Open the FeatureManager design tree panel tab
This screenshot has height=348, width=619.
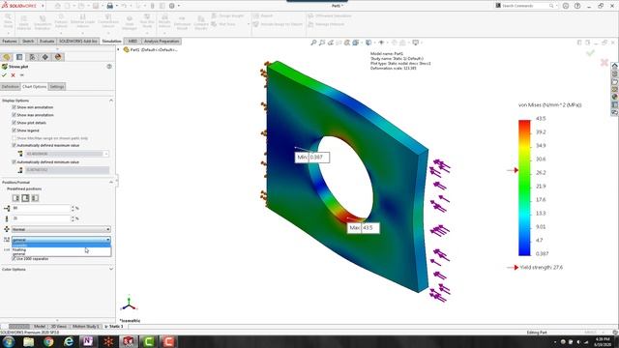click(7, 57)
